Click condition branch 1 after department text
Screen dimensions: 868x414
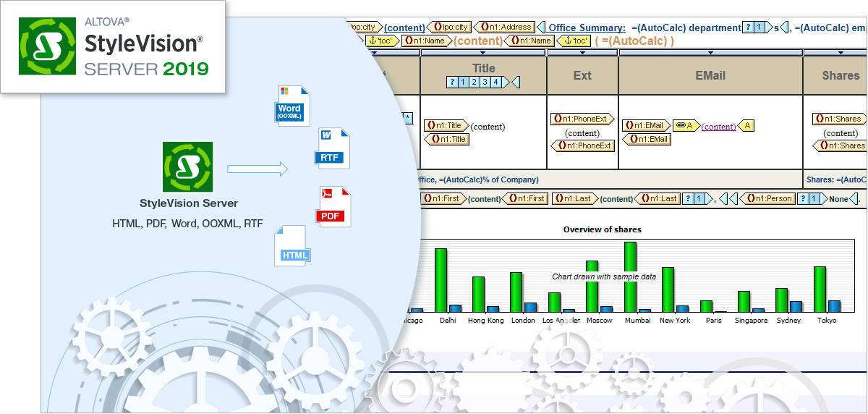(759, 28)
